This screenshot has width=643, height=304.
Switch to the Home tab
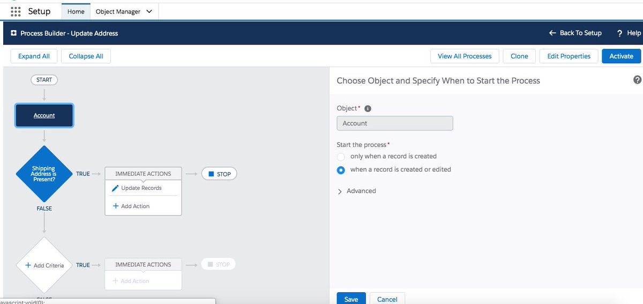click(76, 11)
